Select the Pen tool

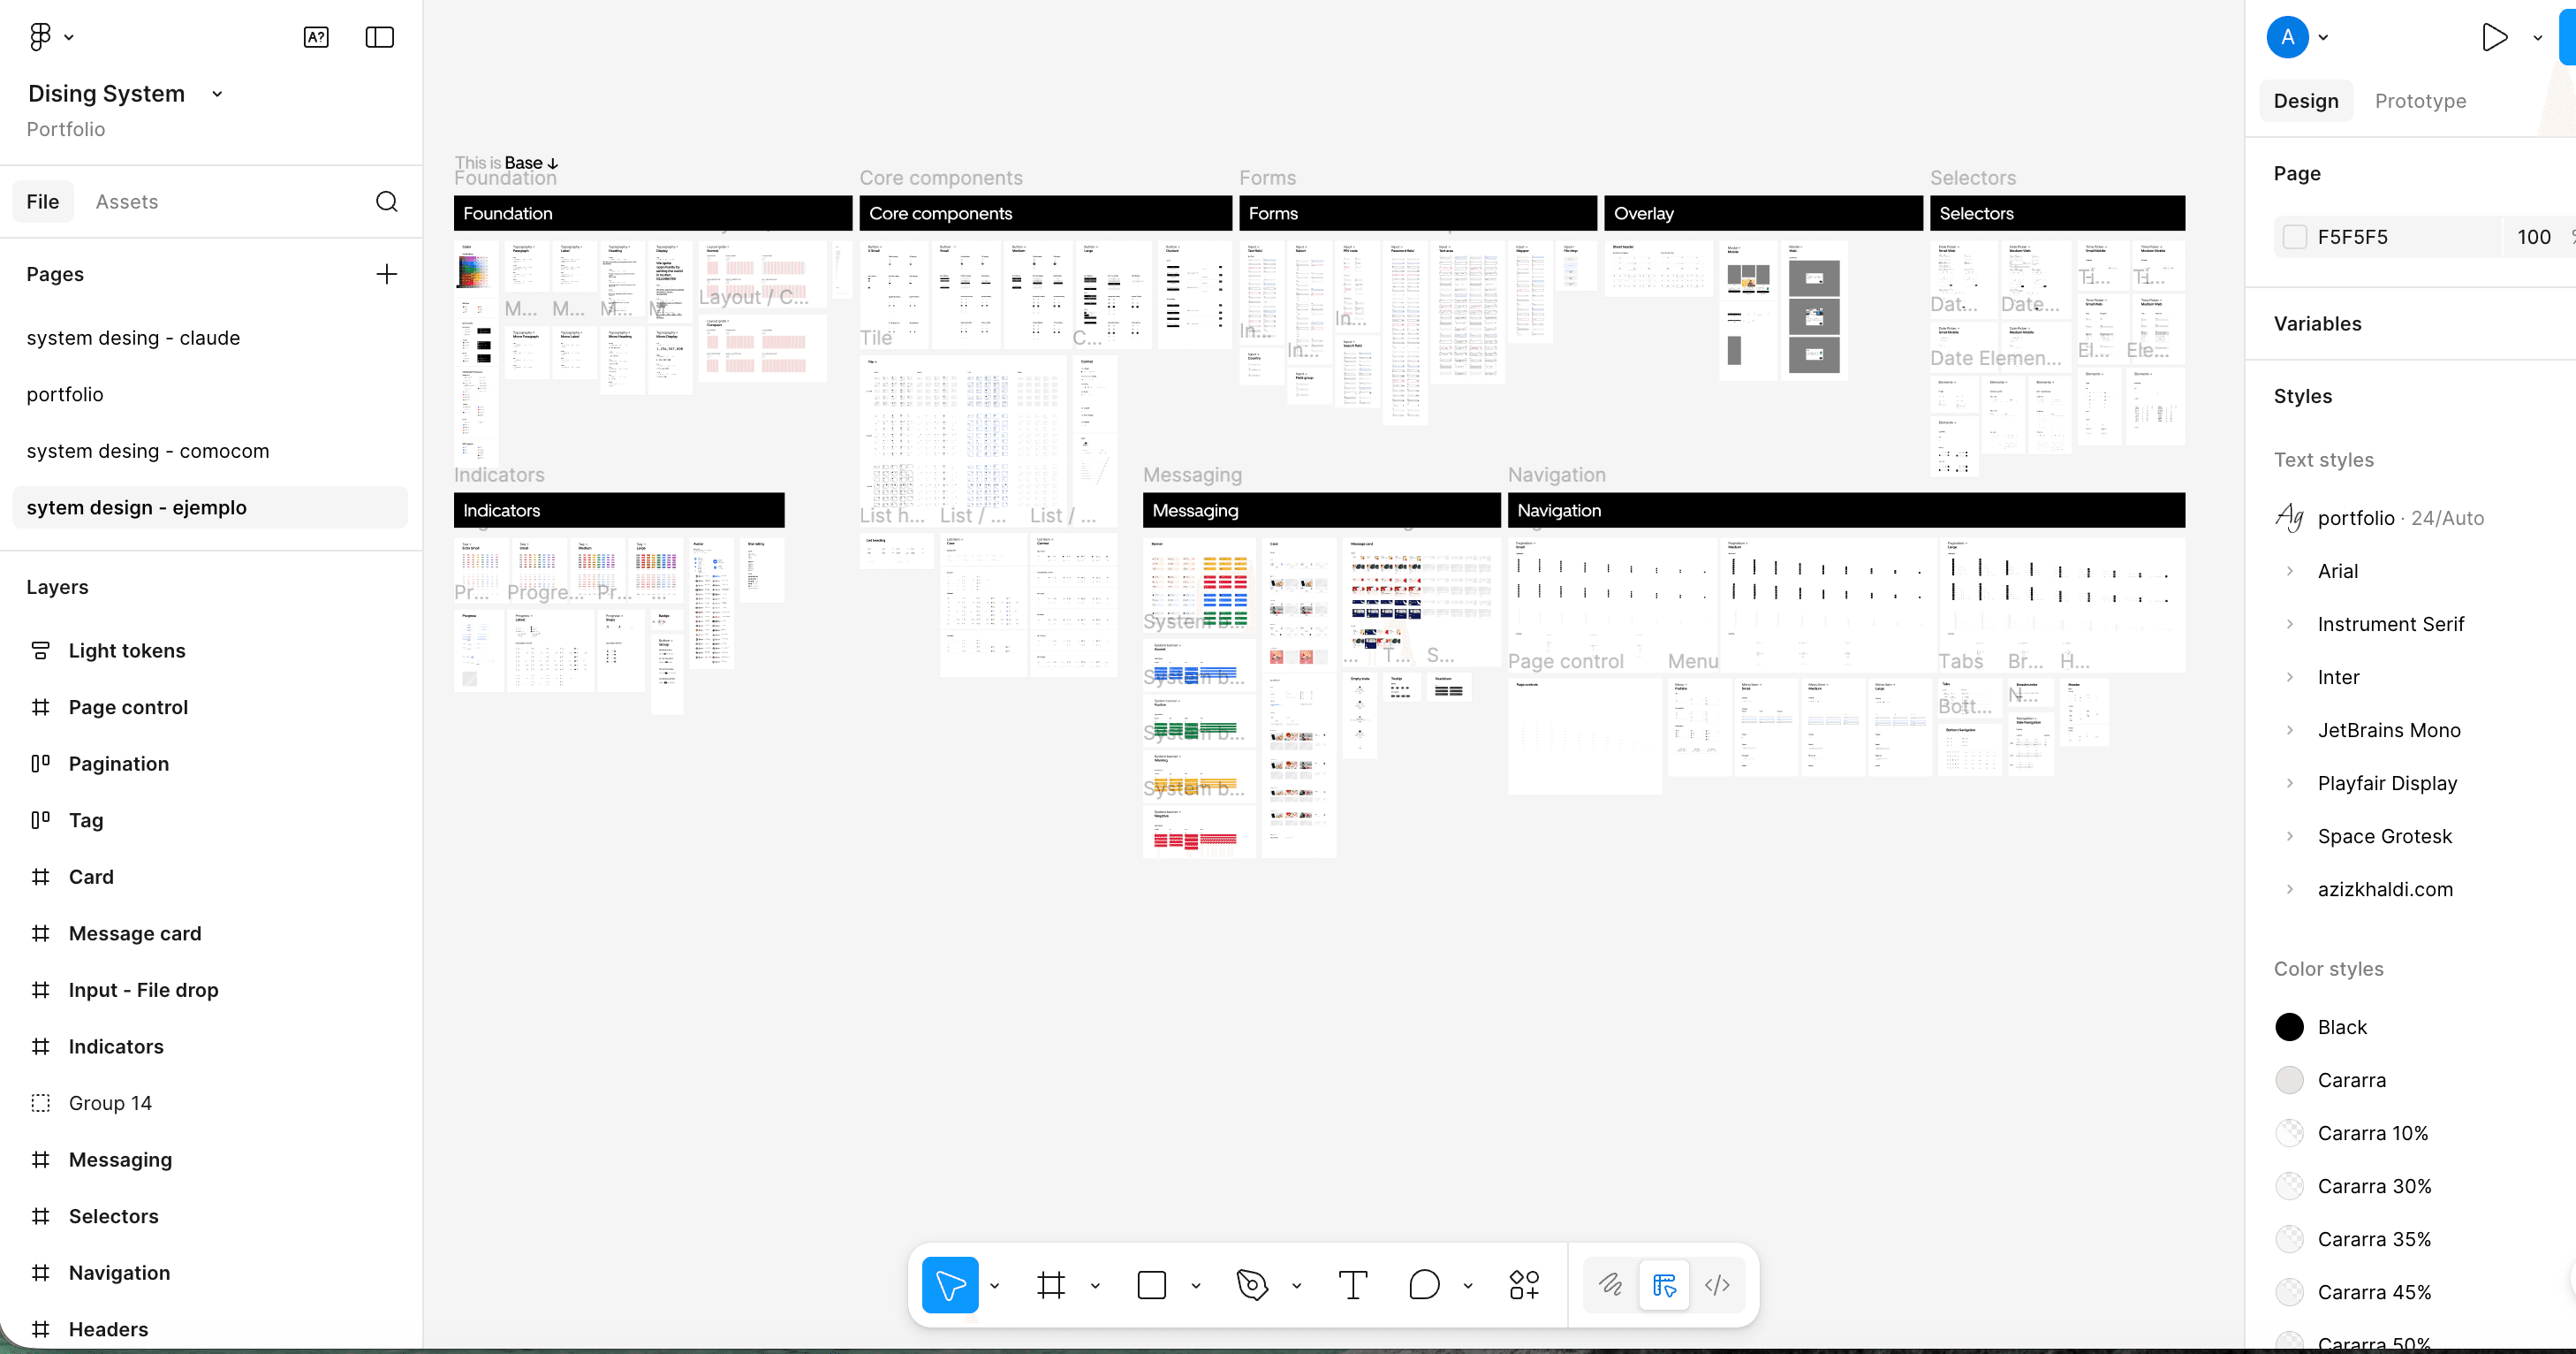pyautogui.click(x=1253, y=1285)
